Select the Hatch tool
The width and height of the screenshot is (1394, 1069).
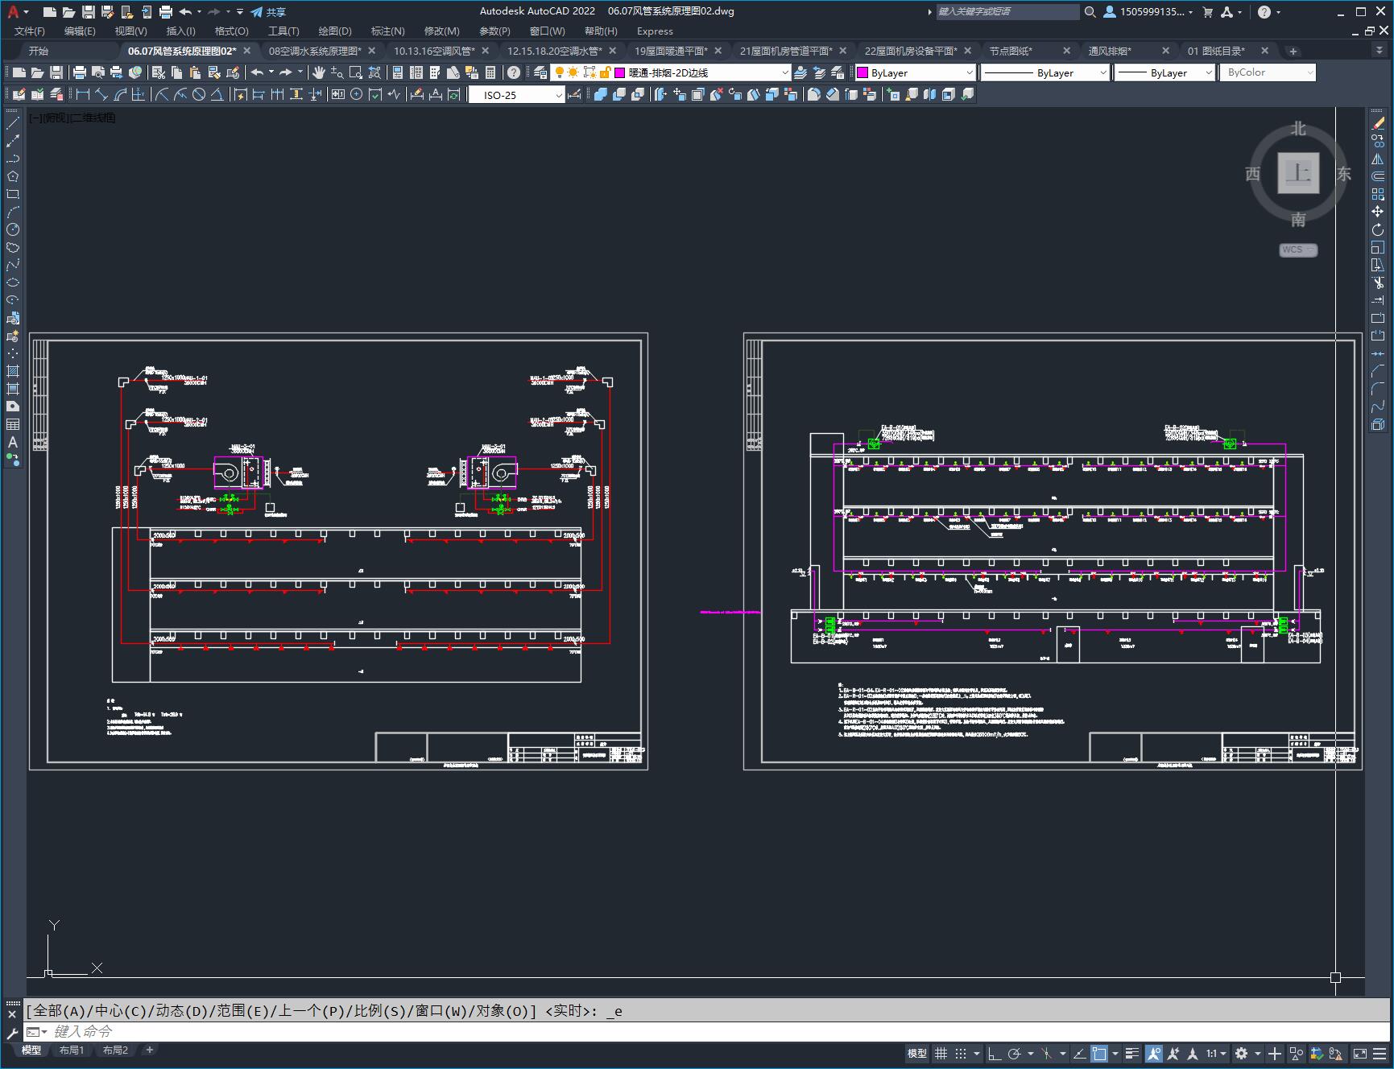coord(13,371)
